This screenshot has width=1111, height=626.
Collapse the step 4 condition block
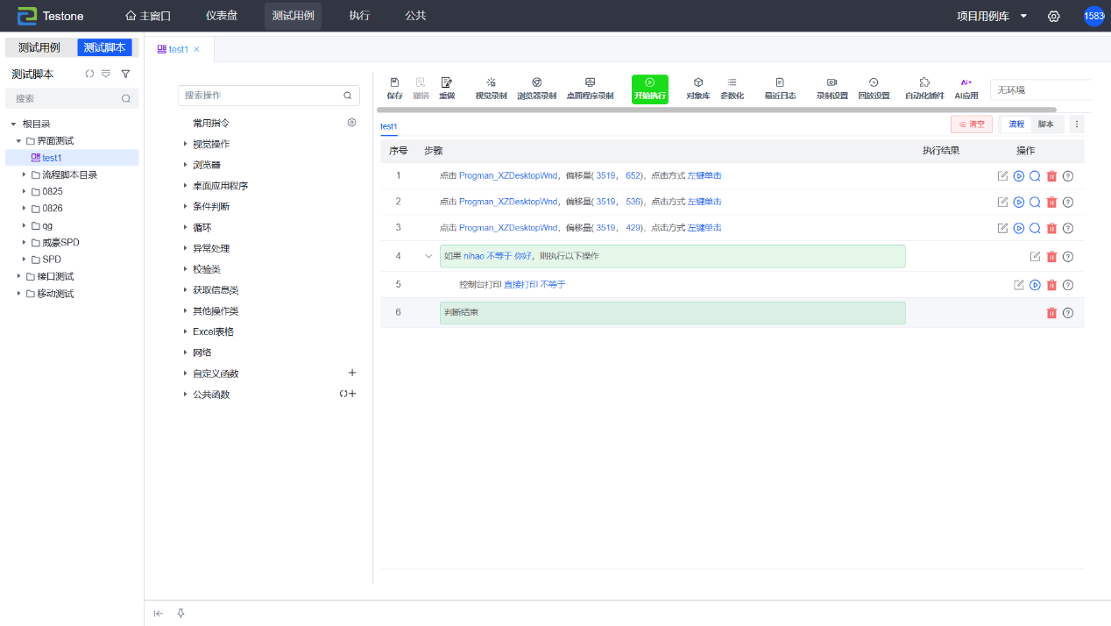428,256
